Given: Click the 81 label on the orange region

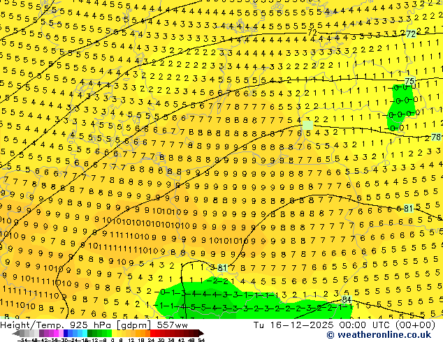Looking at the screenshot, I should (408, 208).
